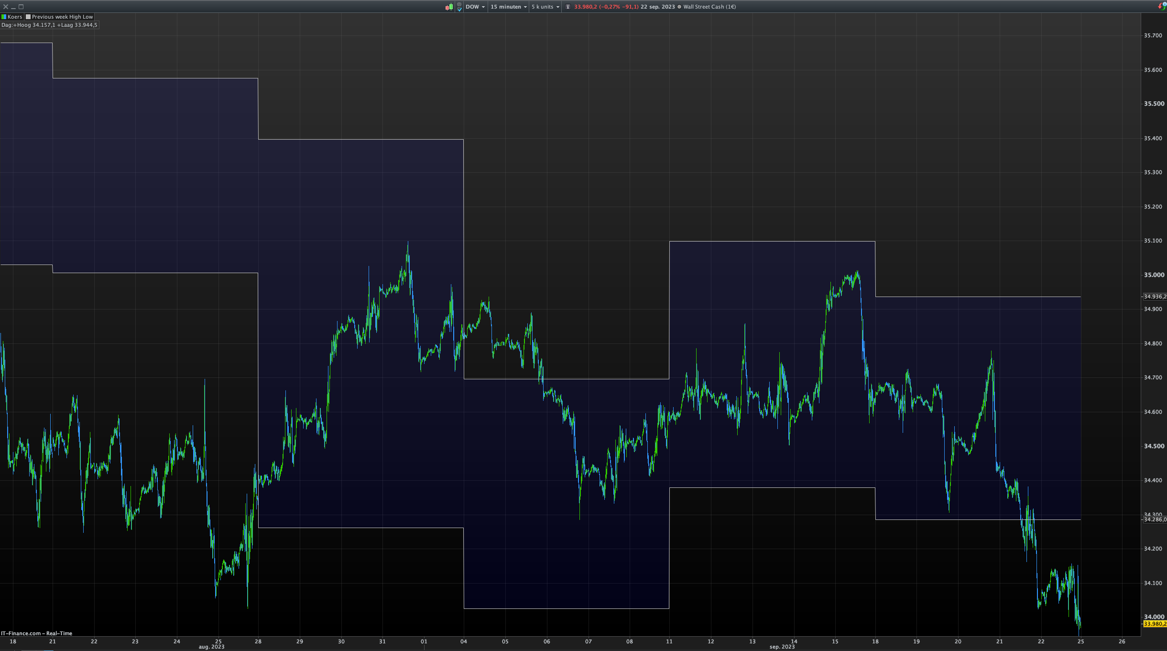This screenshot has width=1167, height=651.
Task: Open the 5 k units dropdown
Action: [x=545, y=7]
